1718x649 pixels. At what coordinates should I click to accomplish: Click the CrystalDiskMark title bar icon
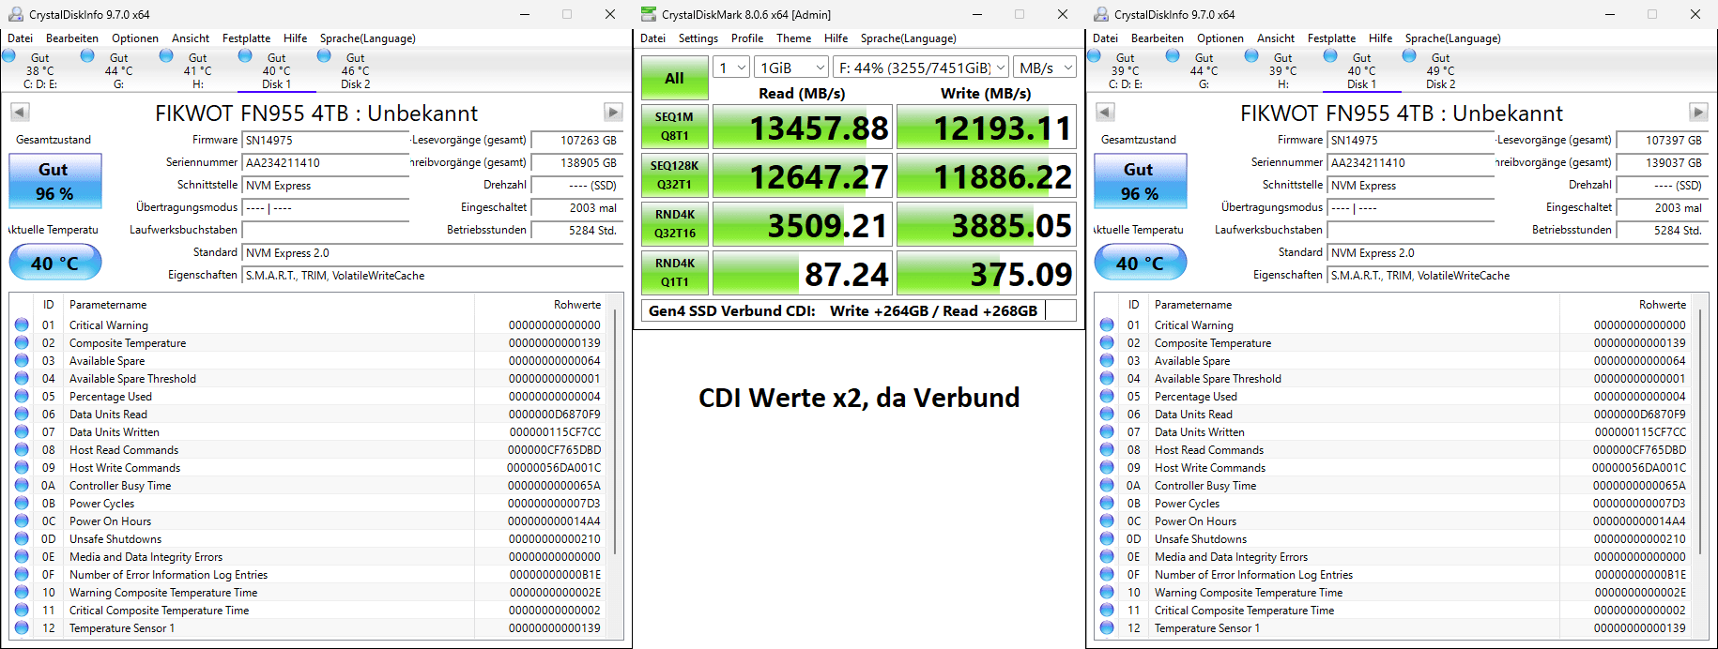click(x=649, y=14)
